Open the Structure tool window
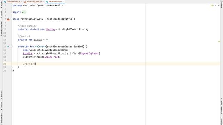This screenshot has width=223, height=125. [1, 95]
